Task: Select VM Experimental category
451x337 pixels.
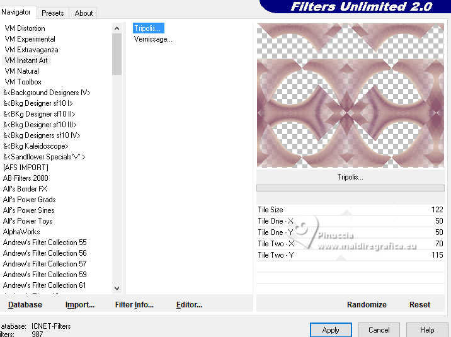Action: pos(30,39)
